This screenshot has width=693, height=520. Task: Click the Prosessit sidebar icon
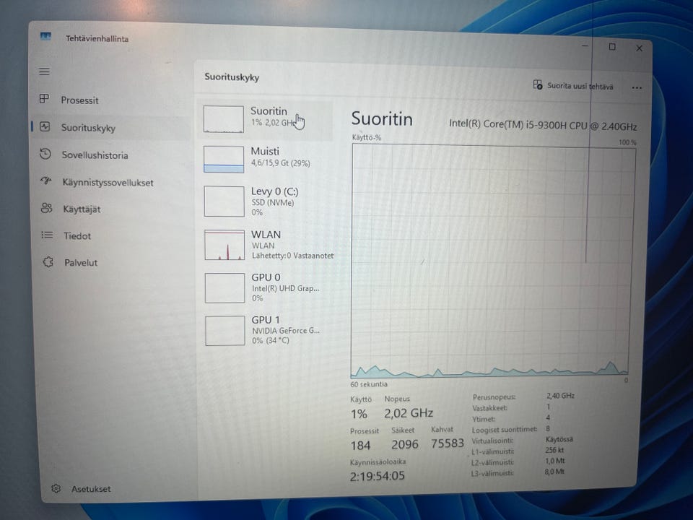[x=44, y=99]
